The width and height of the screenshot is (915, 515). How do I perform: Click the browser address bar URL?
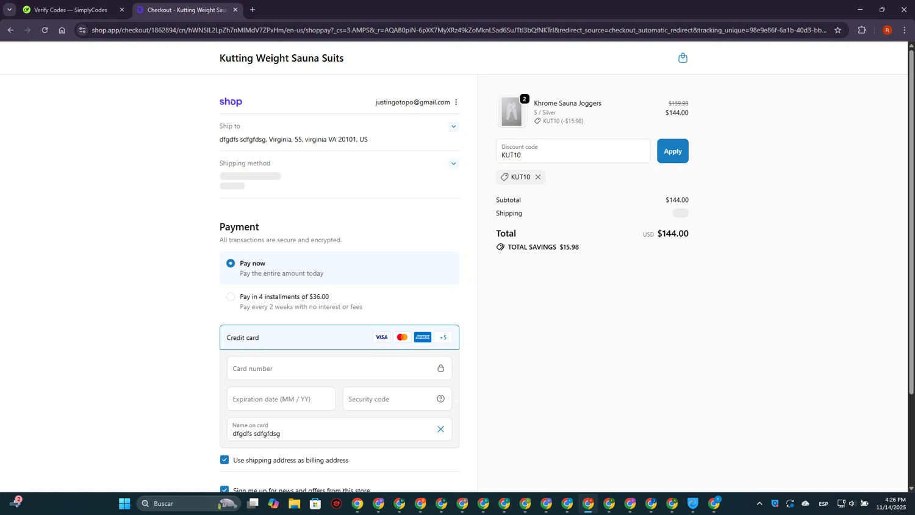(459, 30)
